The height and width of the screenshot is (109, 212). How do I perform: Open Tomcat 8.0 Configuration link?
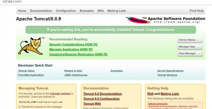tap(101, 99)
